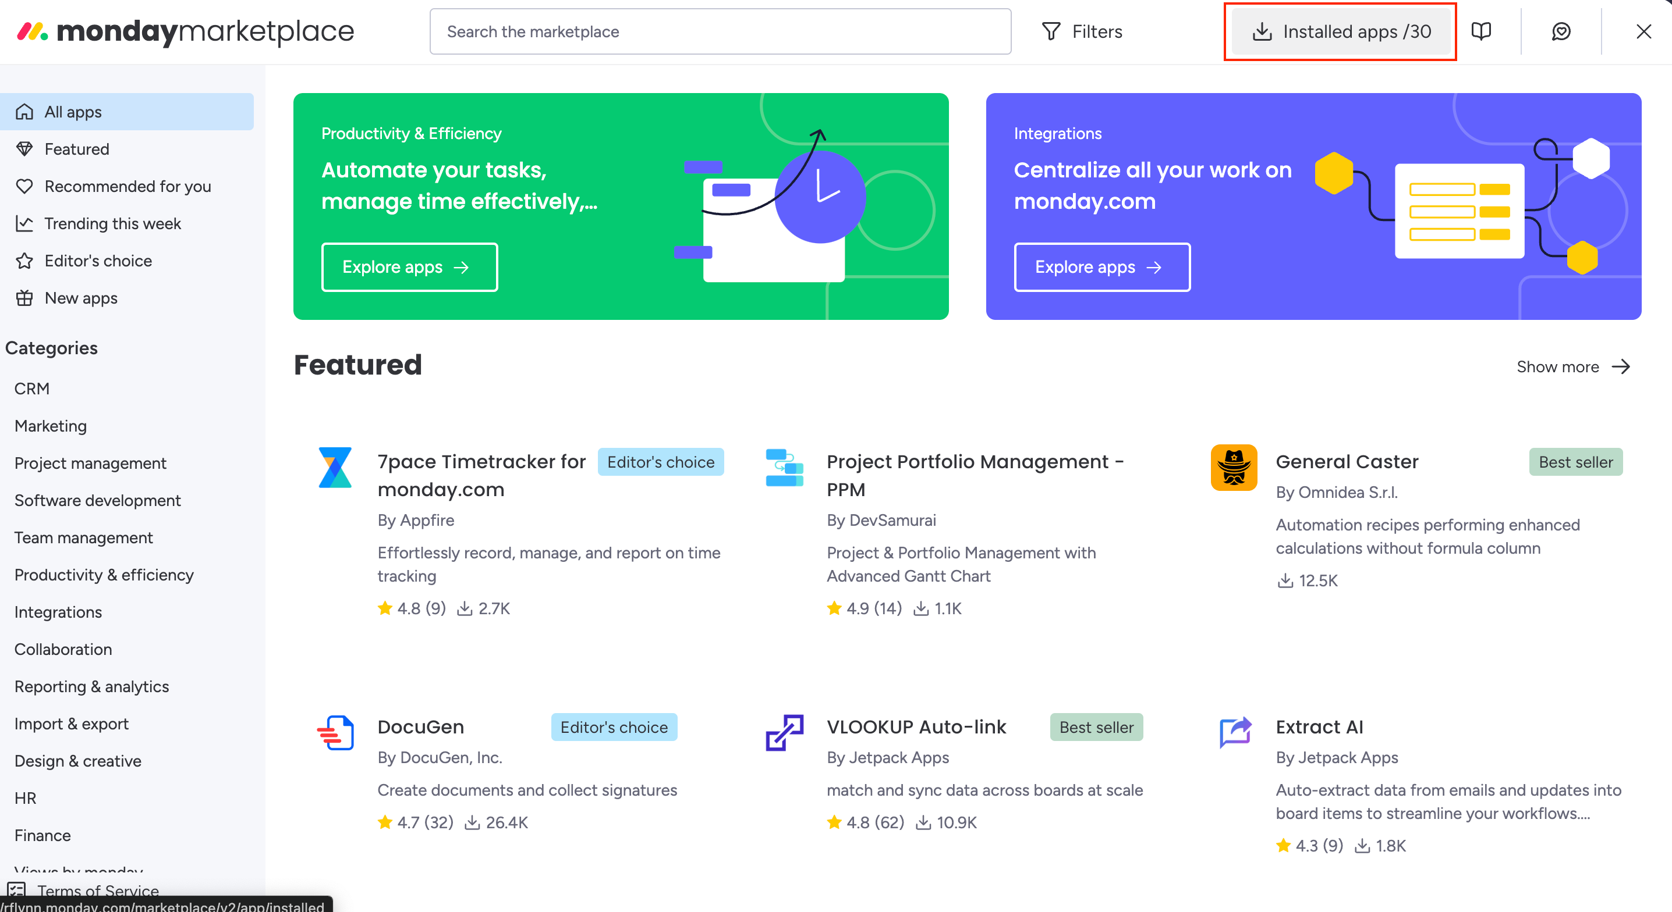
Task: Click the heart icon beside Recommended for you
Action: 24,186
